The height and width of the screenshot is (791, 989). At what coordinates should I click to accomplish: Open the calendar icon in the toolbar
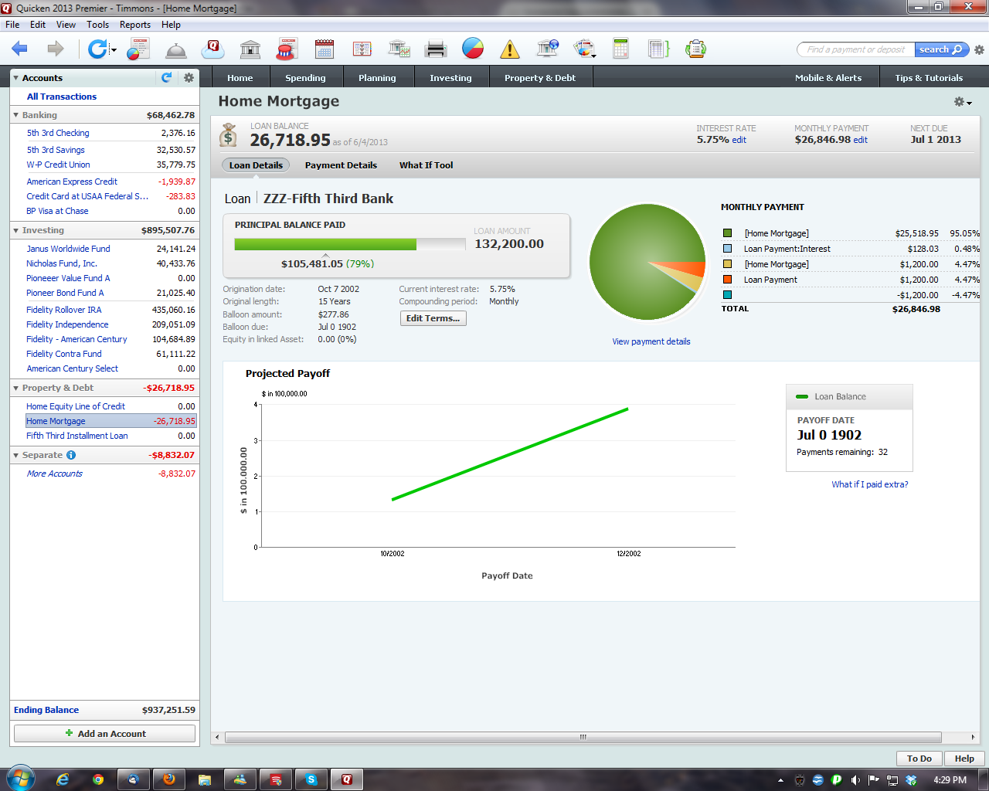click(x=325, y=49)
